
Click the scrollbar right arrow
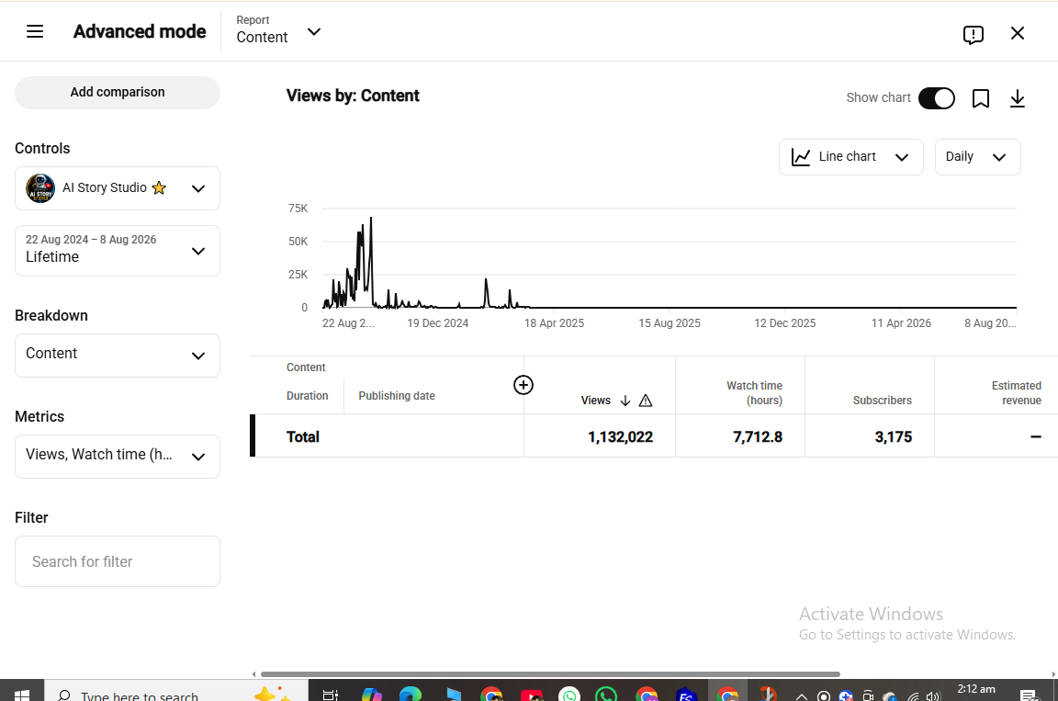1053,674
